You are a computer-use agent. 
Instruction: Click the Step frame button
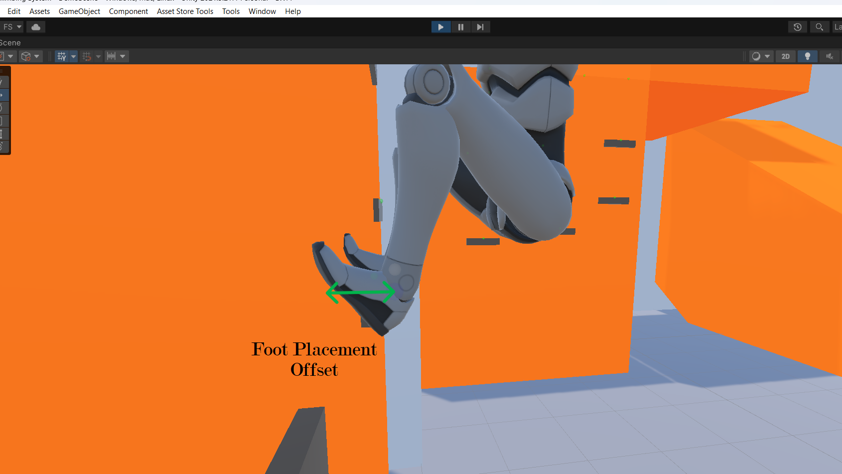[x=480, y=27]
